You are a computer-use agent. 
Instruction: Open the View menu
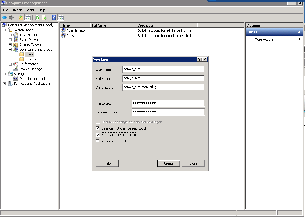[x=30, y=10]
